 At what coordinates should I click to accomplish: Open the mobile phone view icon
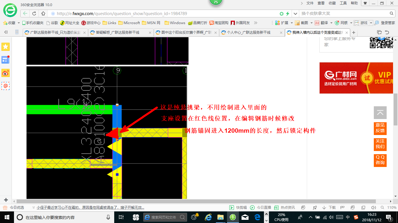(x=17, y=32)
